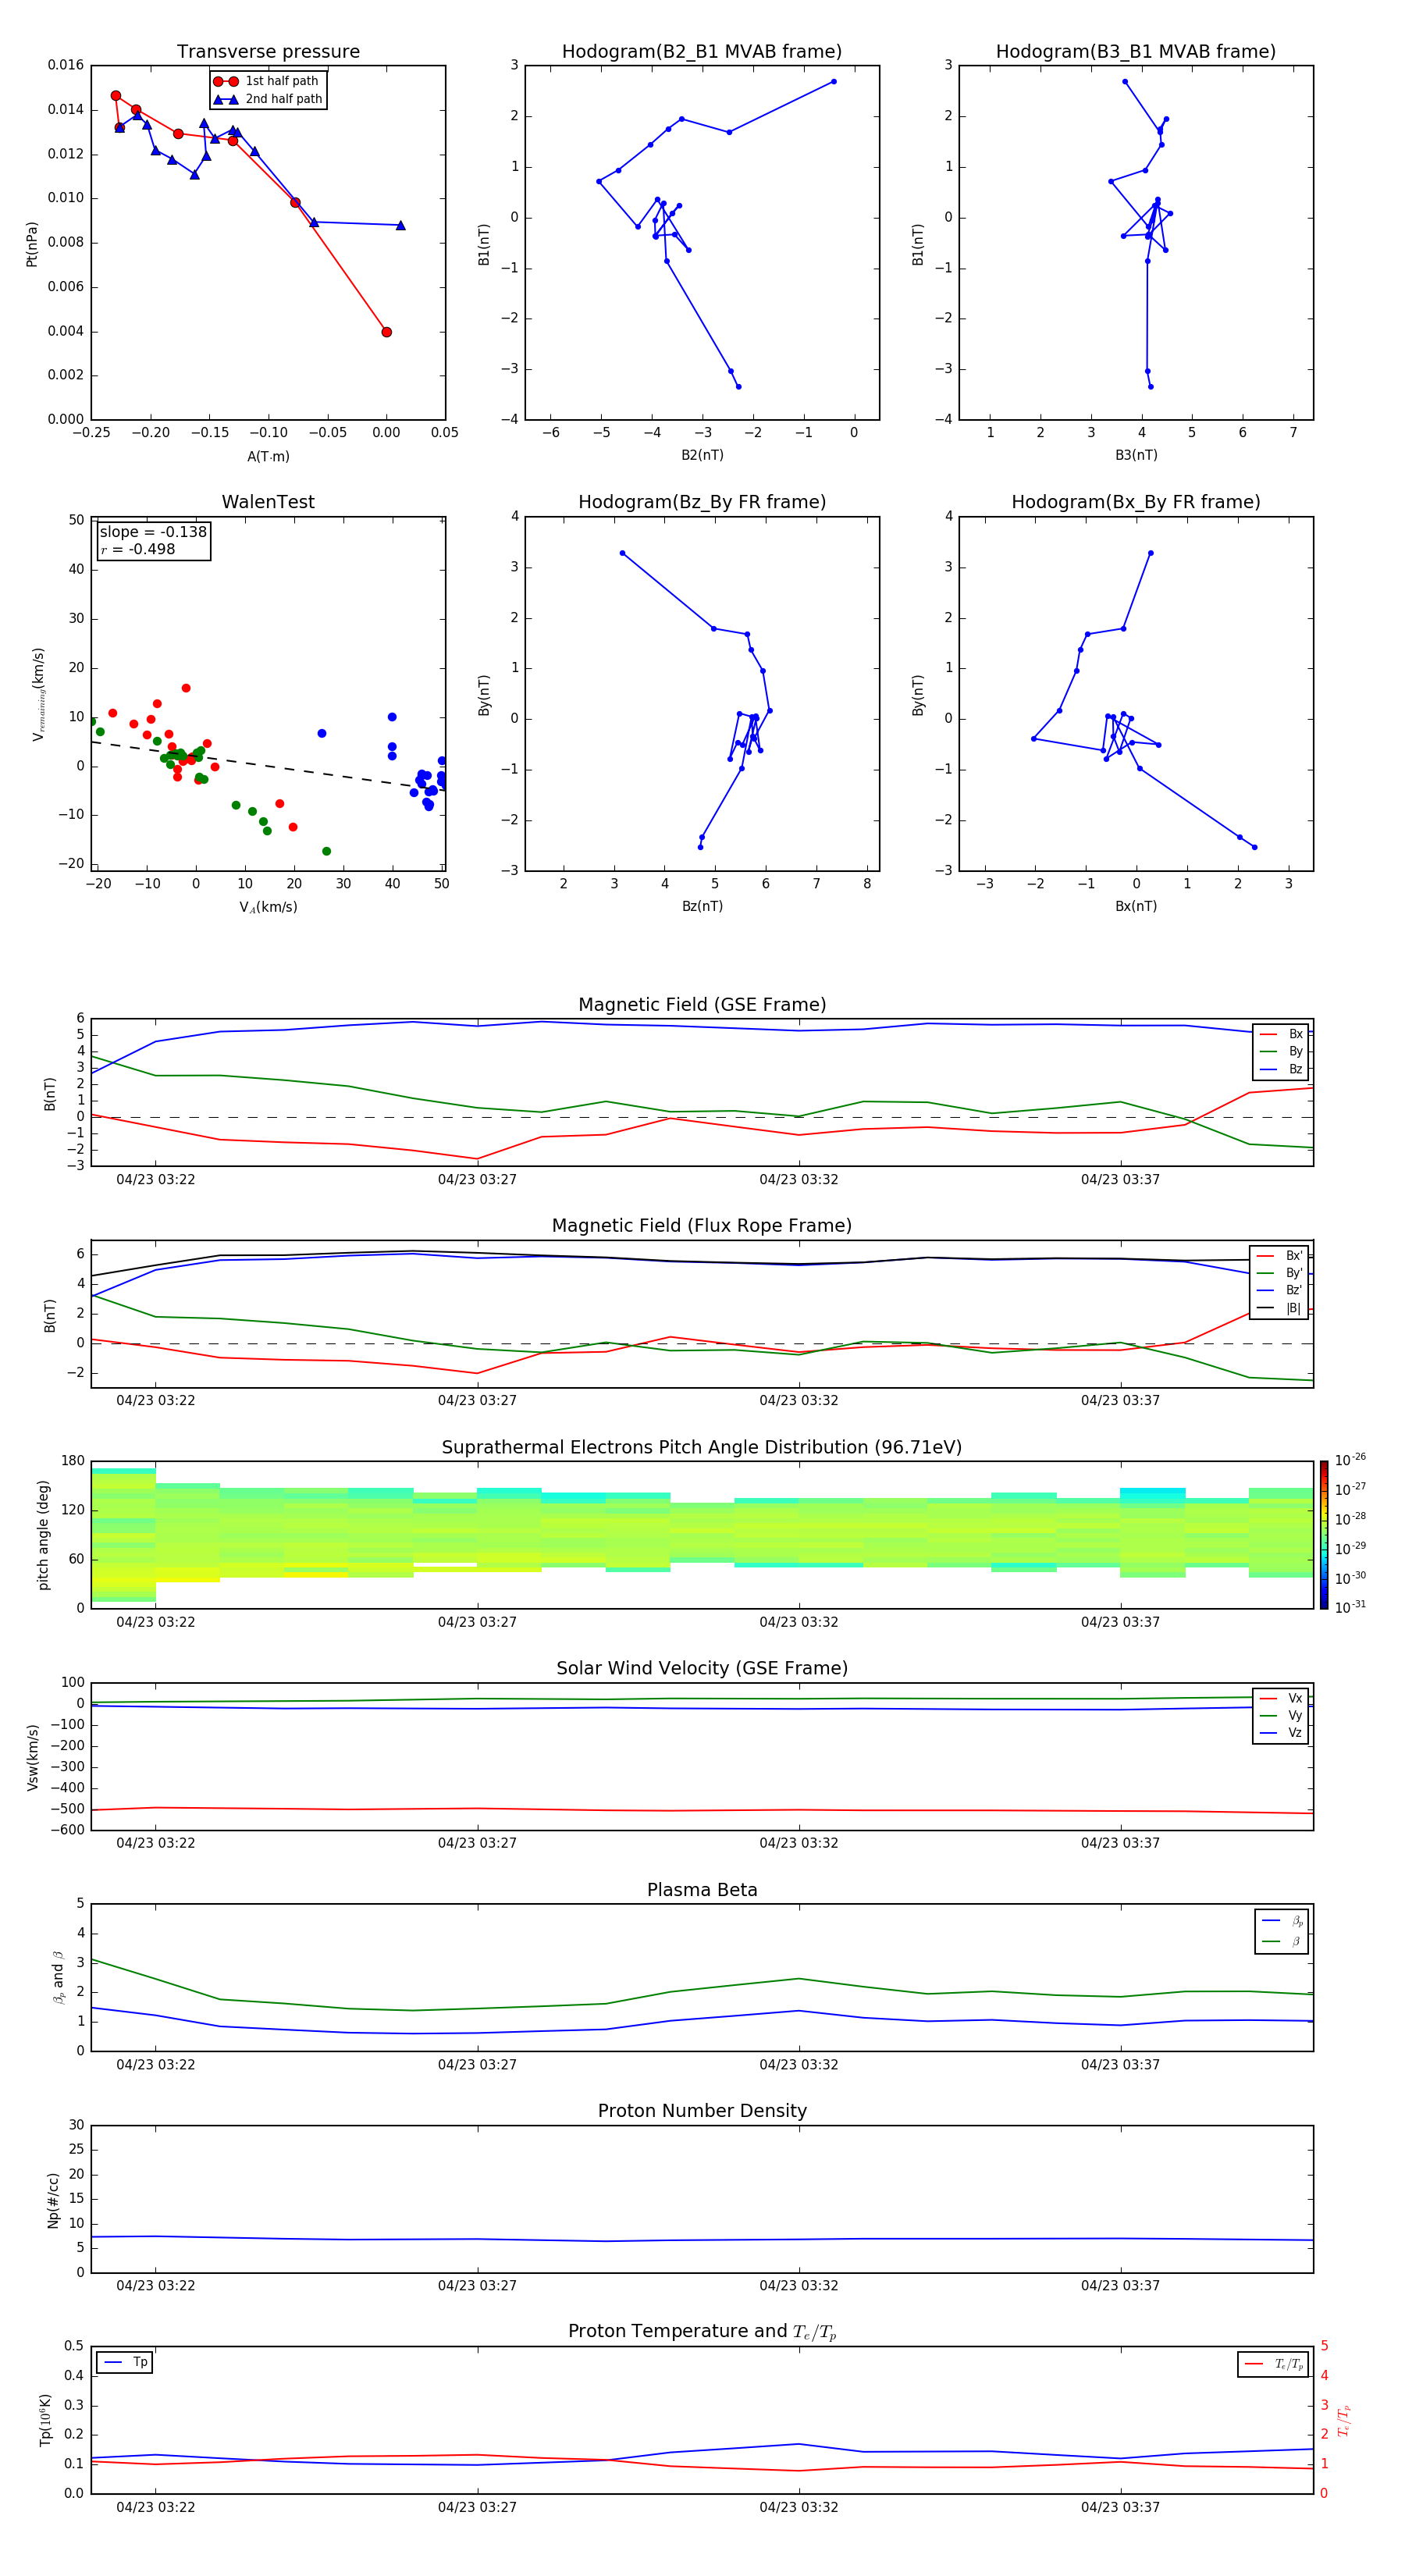The width and height of the screenshot is (1405, 2576).
Task: Select the Bz entry in GSE legend
Action: pos(1281,1069)
